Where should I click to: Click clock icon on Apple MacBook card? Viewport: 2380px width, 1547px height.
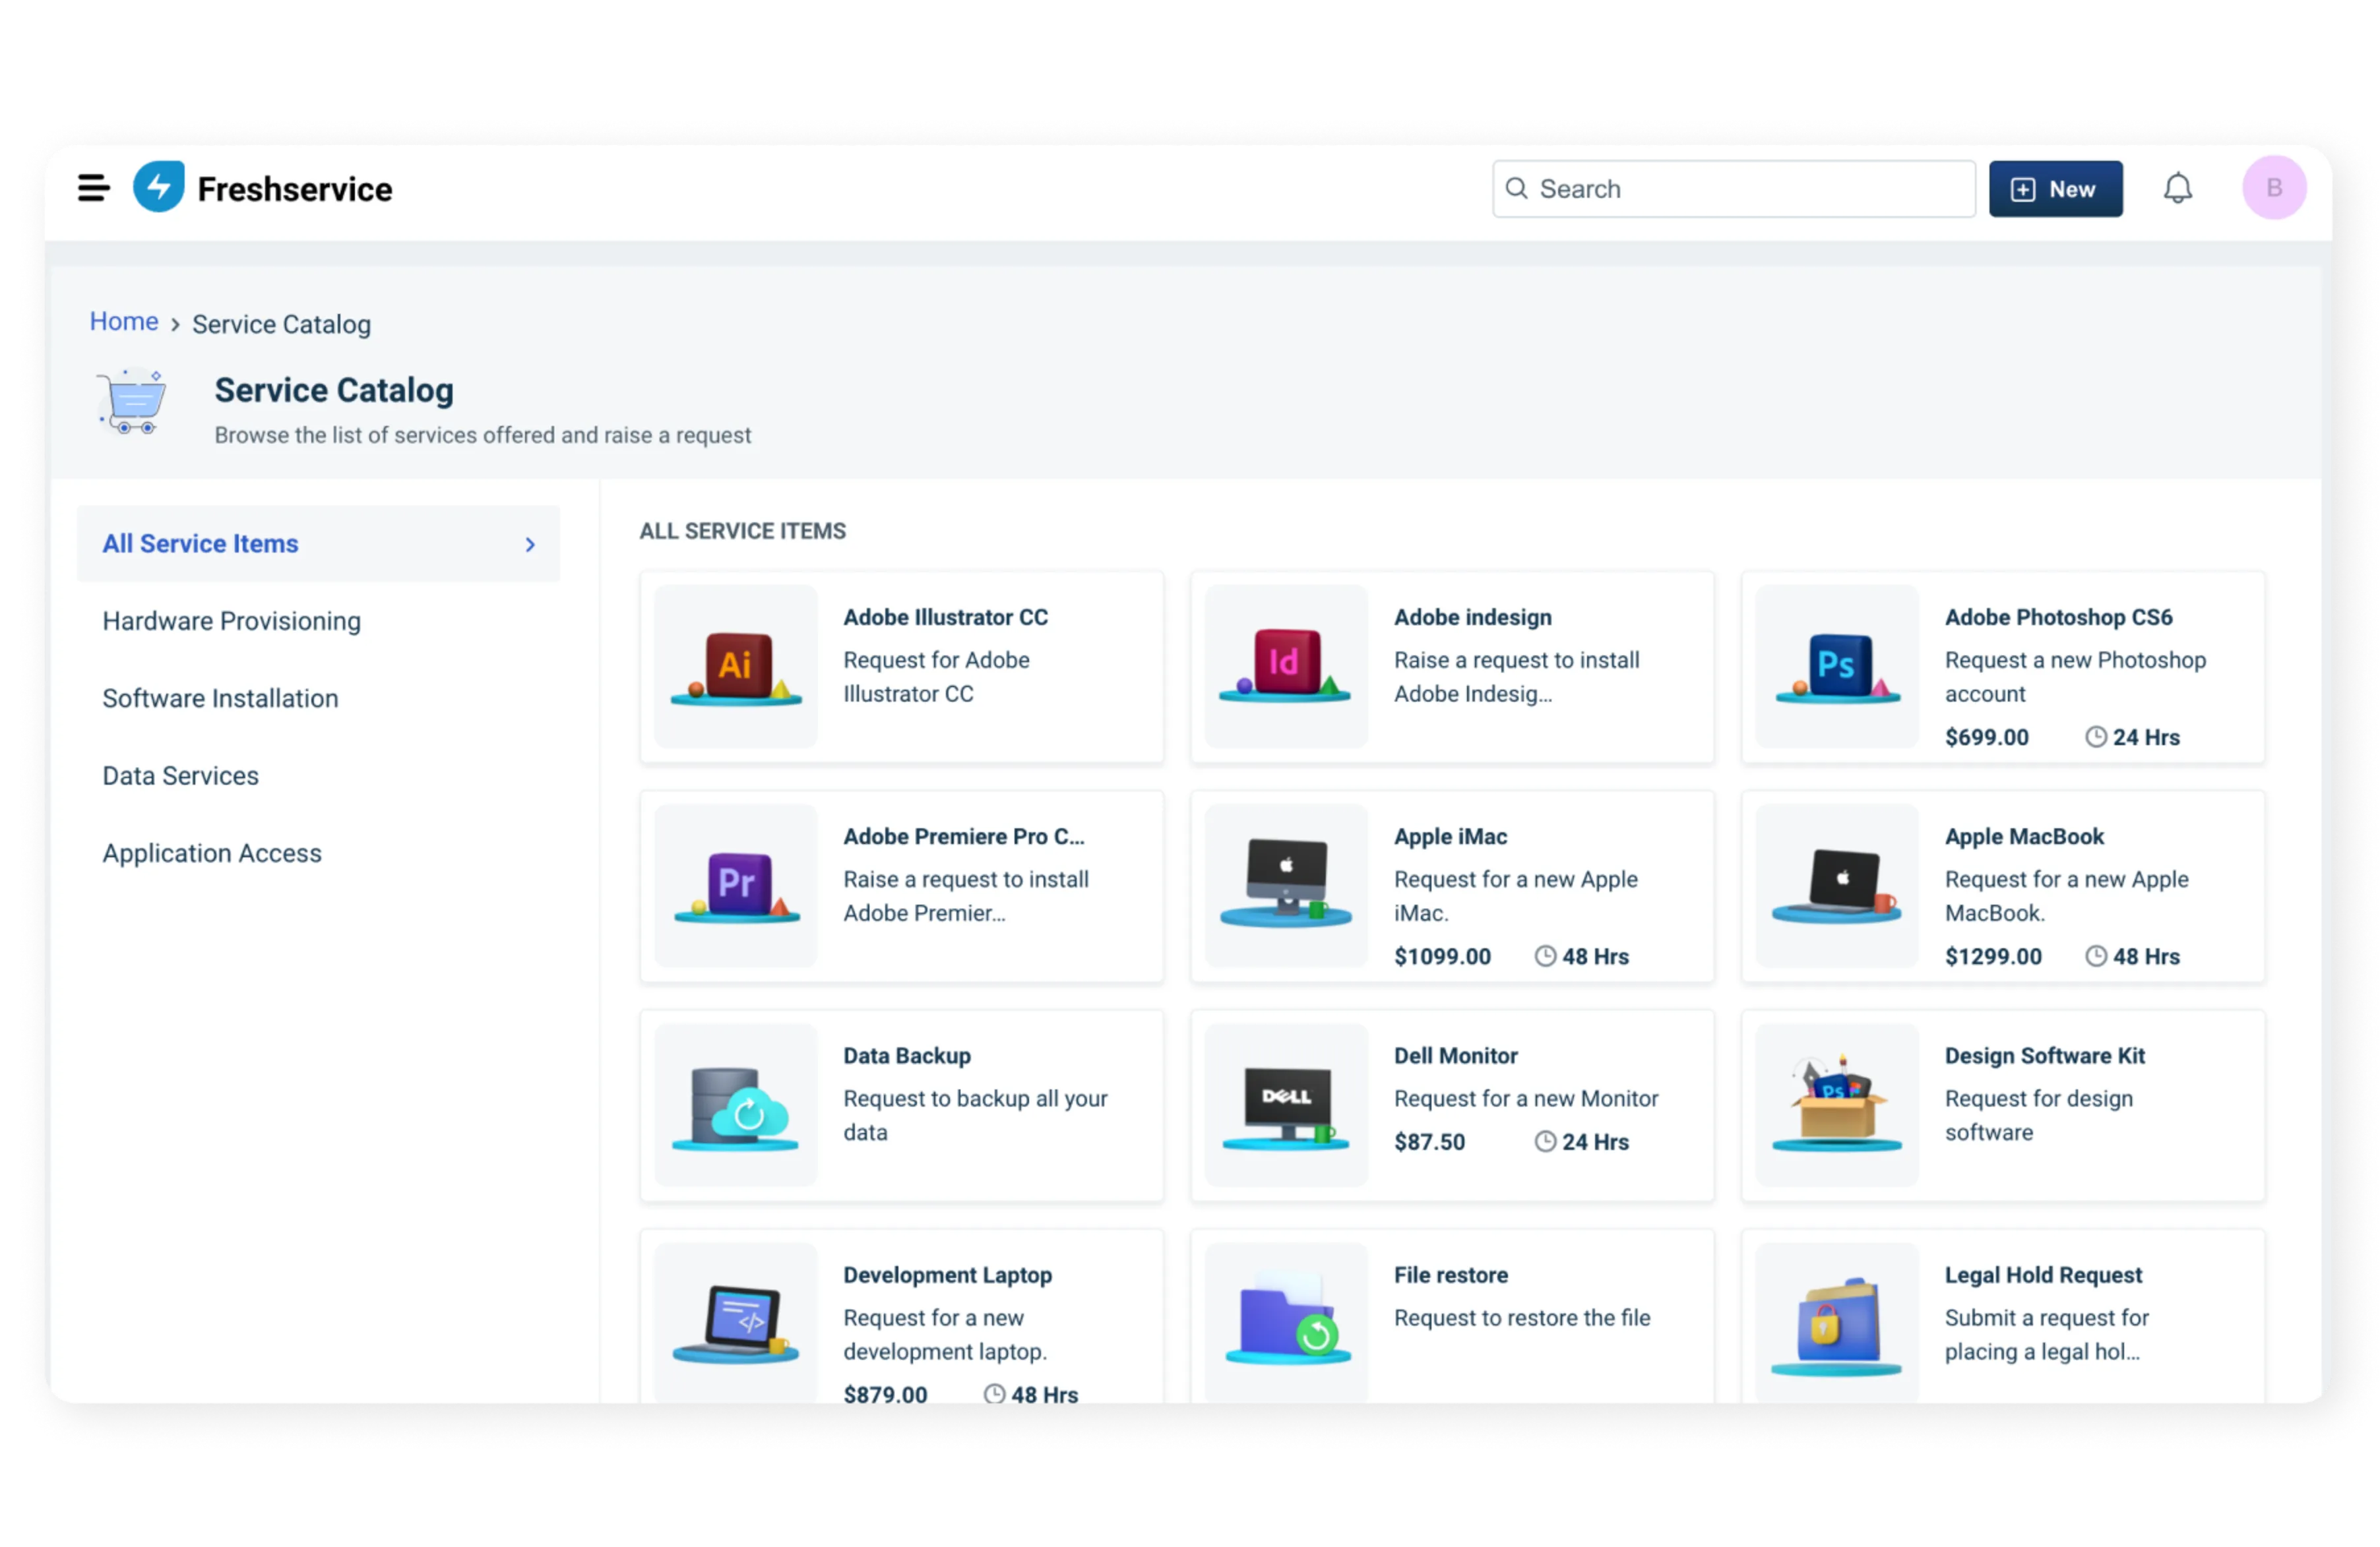click(x=2095, y=956)
